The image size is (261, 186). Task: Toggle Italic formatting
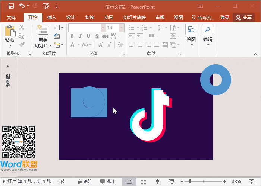click(x=80, y=36)
